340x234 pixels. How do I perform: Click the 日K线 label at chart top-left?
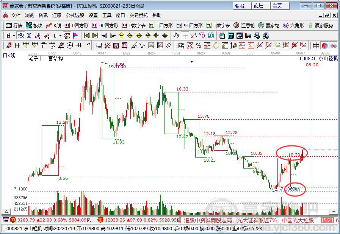pos(9,55)
